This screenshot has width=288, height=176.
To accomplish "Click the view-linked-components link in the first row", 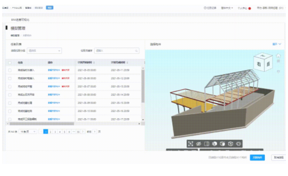I will [54, 70].
